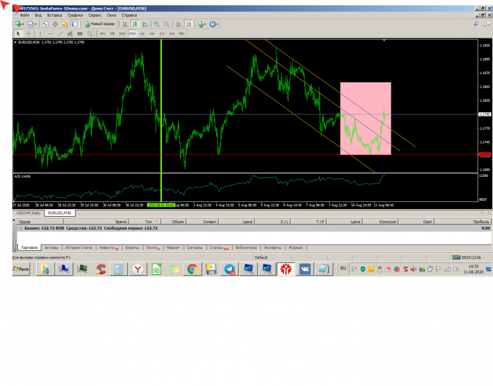
Task: Open the Эксперты terminal tab
Action: click(273, 248)
